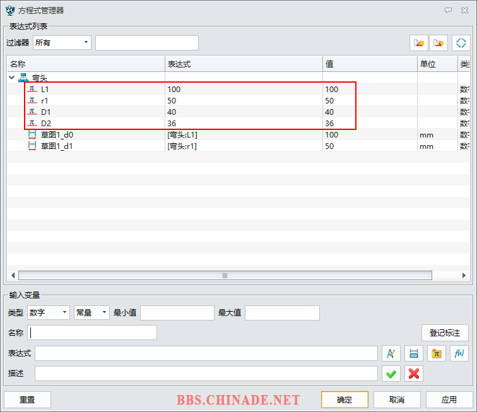
Task: Click the pi icon of the L1 row
Action: click(32, 89)
